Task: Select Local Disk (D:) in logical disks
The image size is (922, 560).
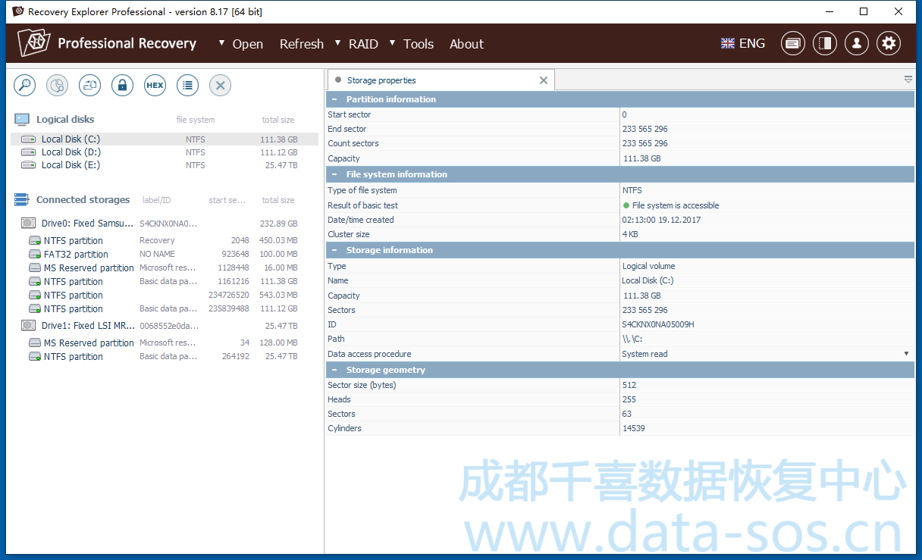Action: (x=71, y=152)
